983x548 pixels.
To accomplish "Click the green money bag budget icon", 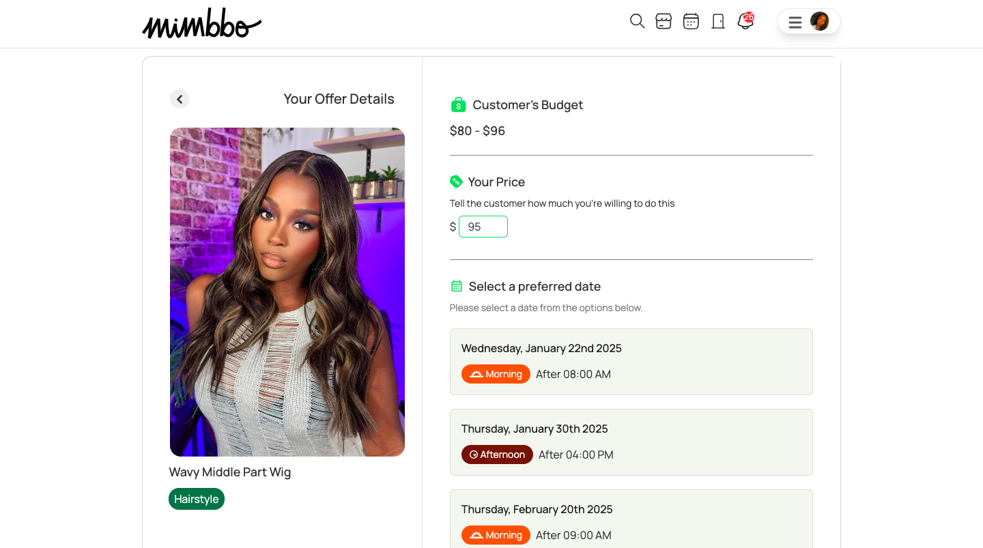I will point(458,104).
